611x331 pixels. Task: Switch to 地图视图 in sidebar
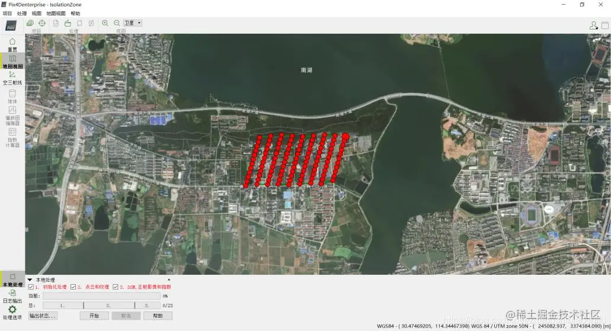click(x=12, y=62)
